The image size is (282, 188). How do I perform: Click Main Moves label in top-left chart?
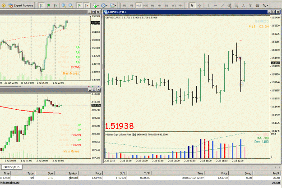tap(71, 73)
